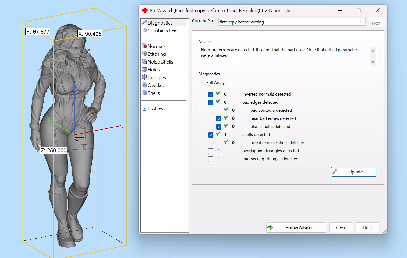The height and width of the screenshot is (258, 407).
Task: Click the Combined Fix icon
Action: pyautogui.click(x=144, y=30)
